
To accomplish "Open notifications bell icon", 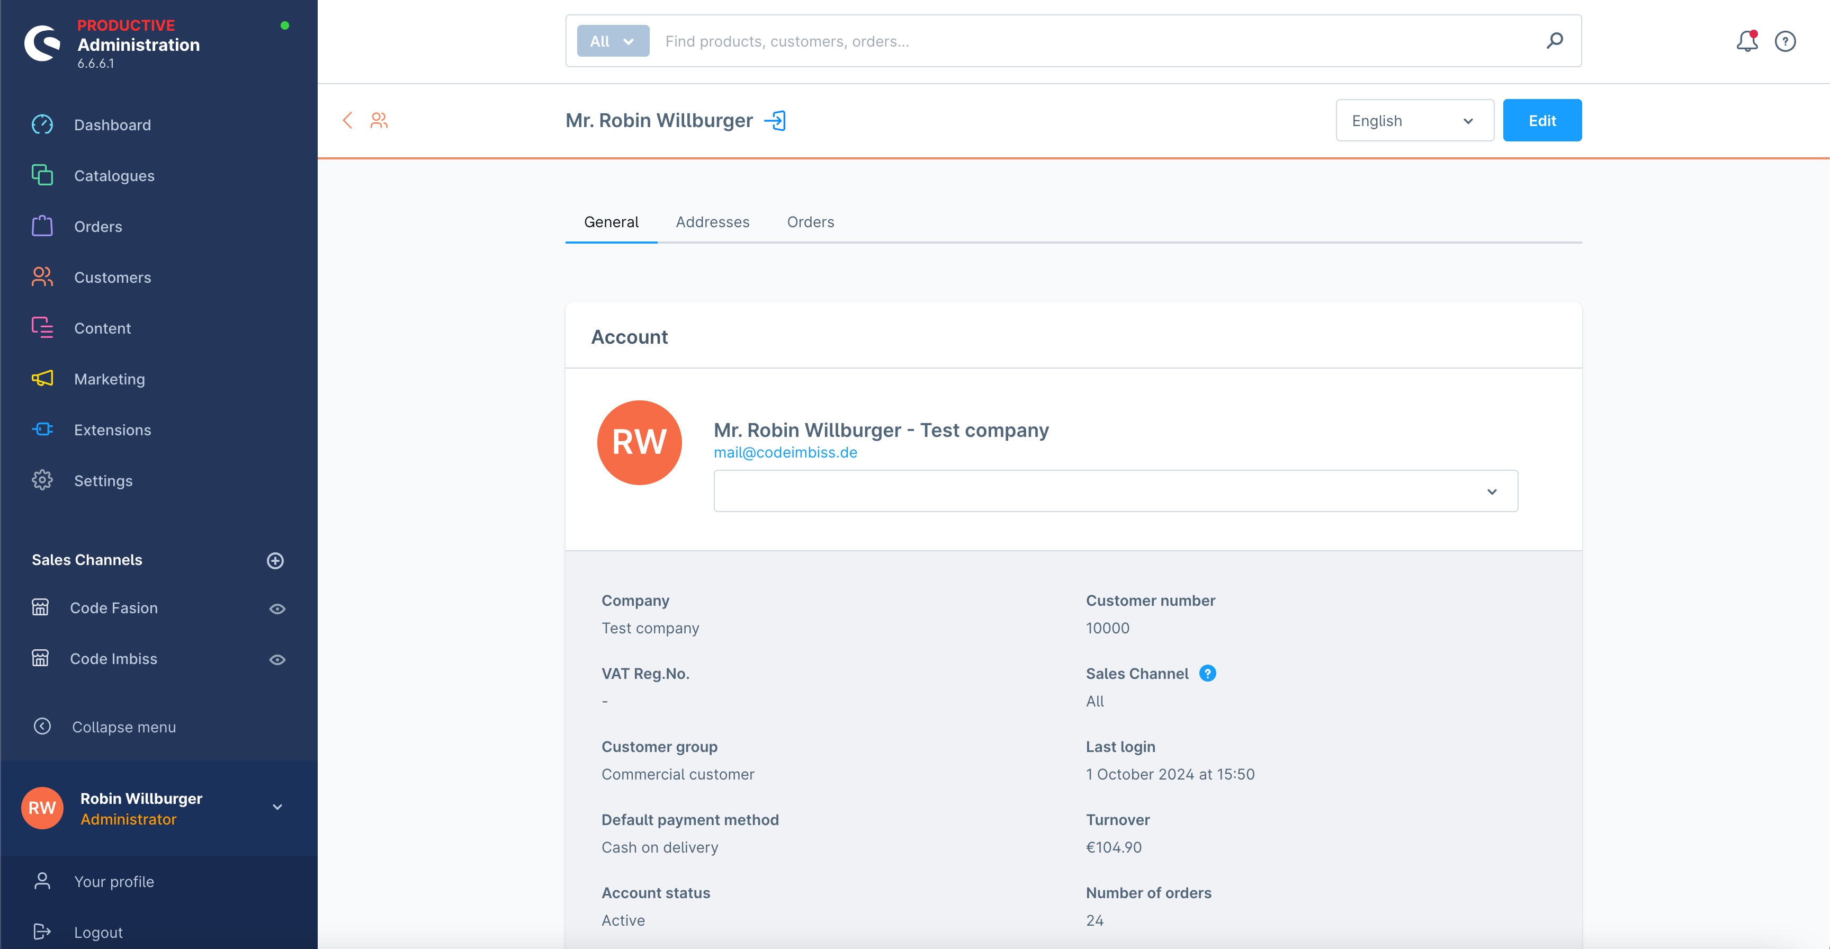I will click(x=1747, y=41).
